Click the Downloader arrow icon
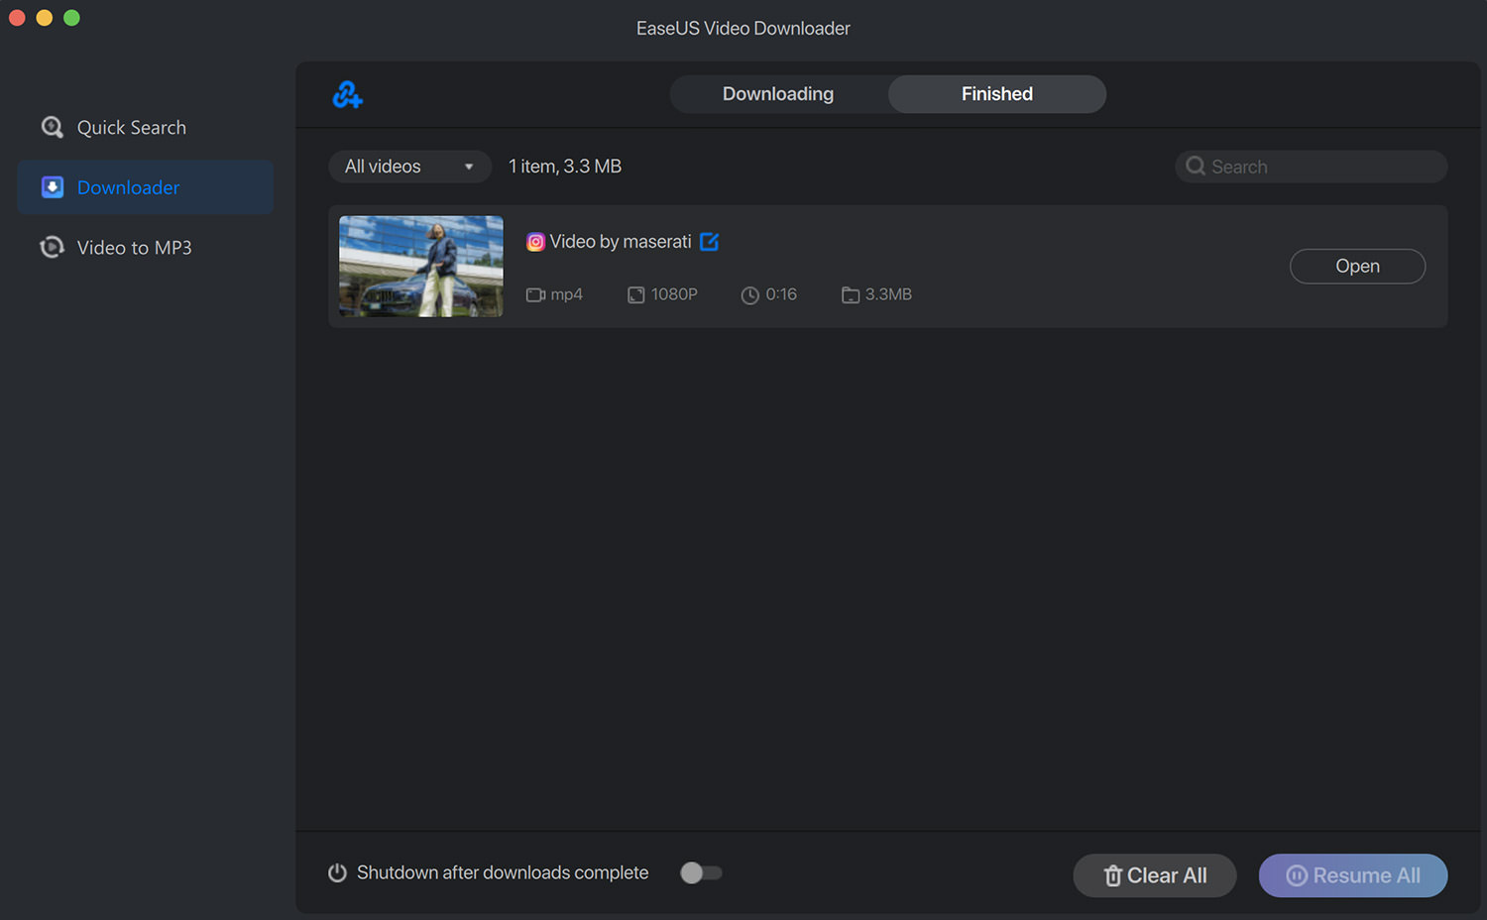The height and width of the screenshot is (920, 1487). tap(53, 187)
